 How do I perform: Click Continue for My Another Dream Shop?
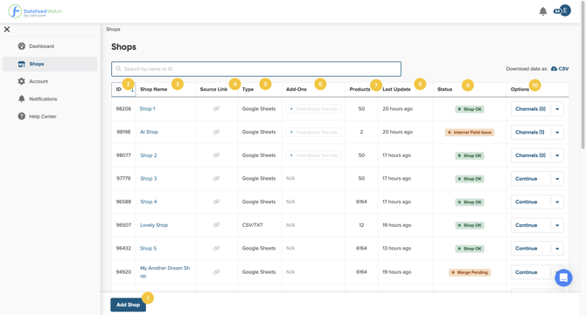coord(530,272)
